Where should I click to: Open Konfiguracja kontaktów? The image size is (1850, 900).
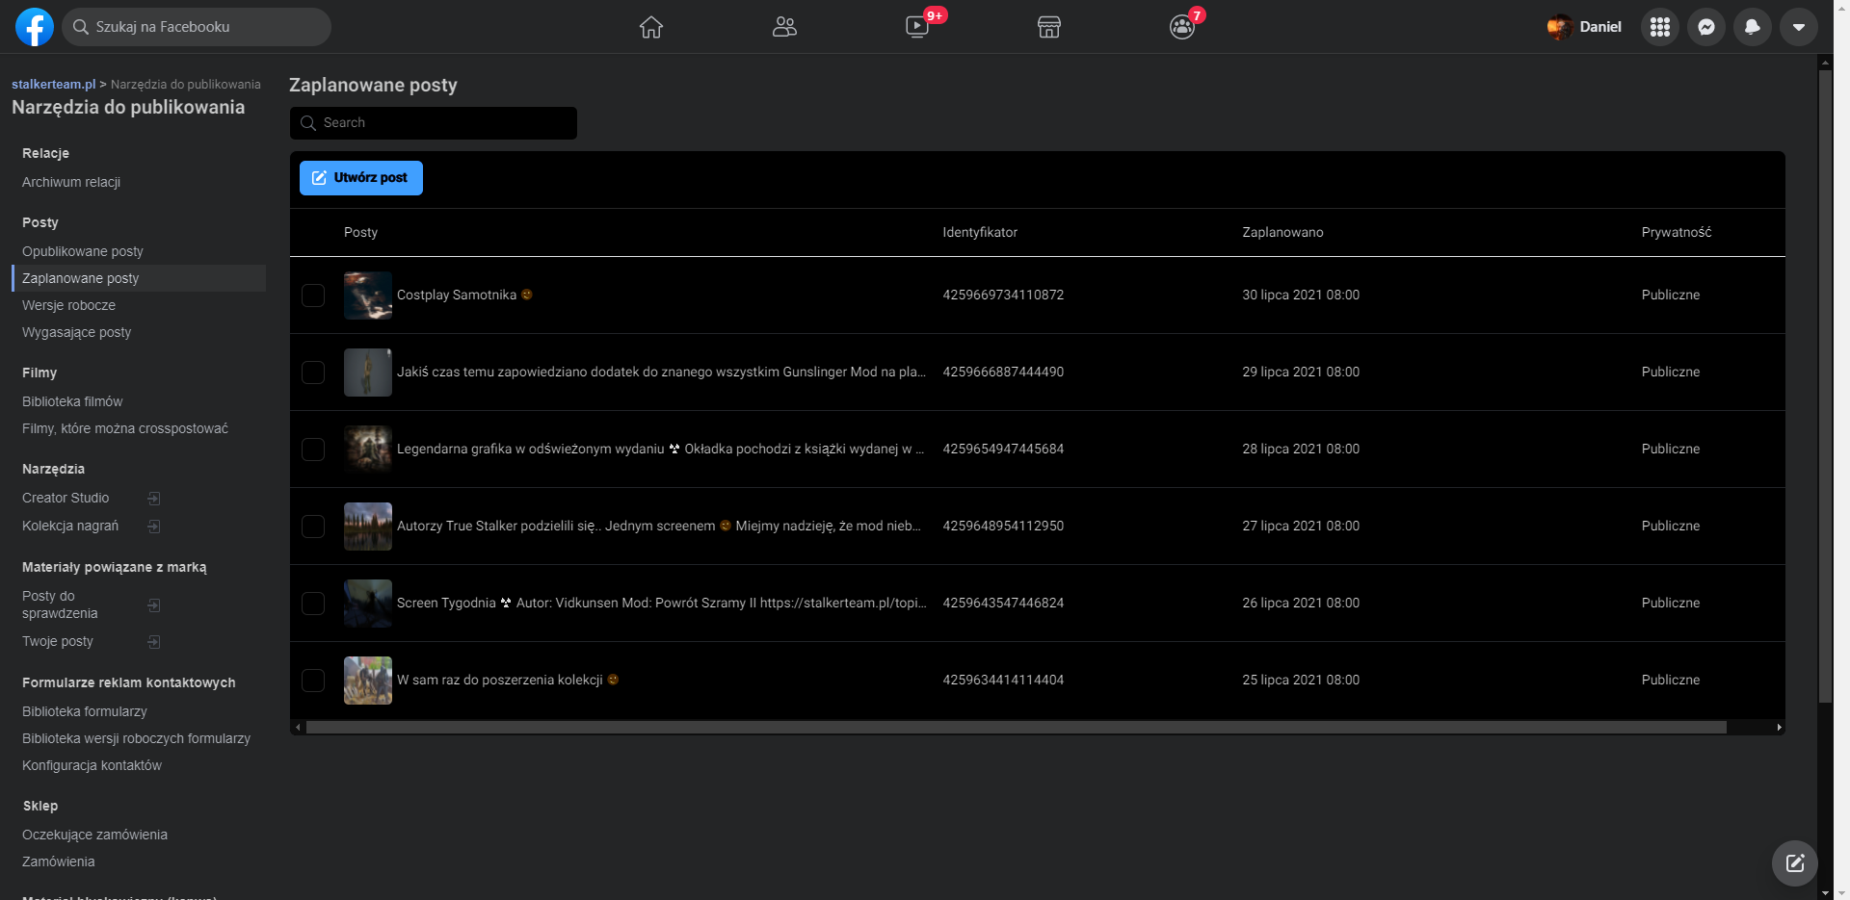tap(92, 765)
